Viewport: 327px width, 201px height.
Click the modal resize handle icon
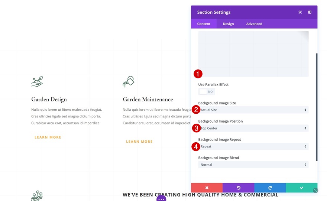315,190
